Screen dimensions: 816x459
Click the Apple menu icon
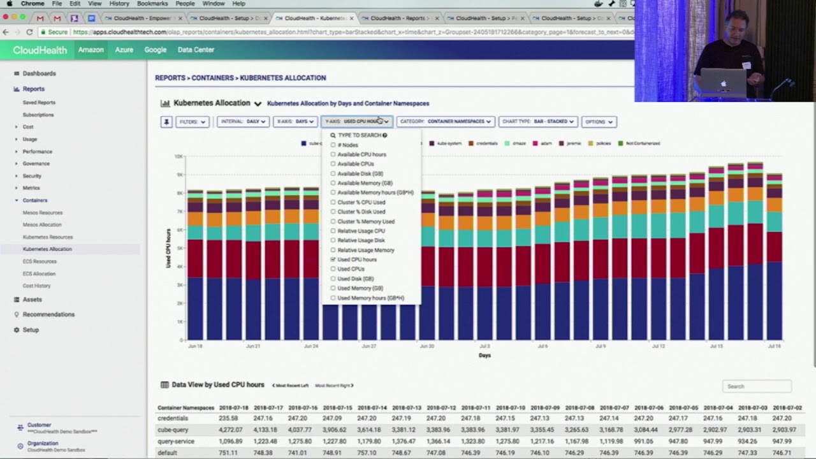8,4
